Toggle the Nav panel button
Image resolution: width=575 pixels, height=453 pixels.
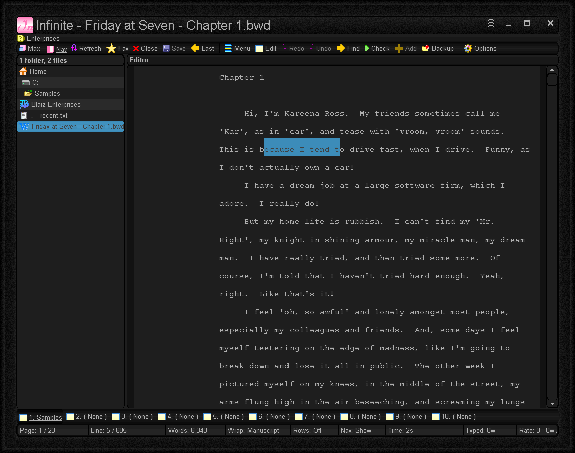pos(57,49)
